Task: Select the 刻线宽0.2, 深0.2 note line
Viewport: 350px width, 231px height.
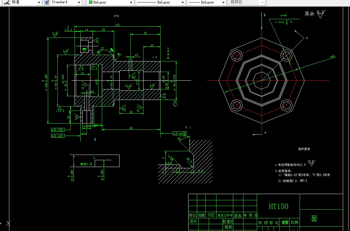Action: pyautogui.click(x=293, y=181)
